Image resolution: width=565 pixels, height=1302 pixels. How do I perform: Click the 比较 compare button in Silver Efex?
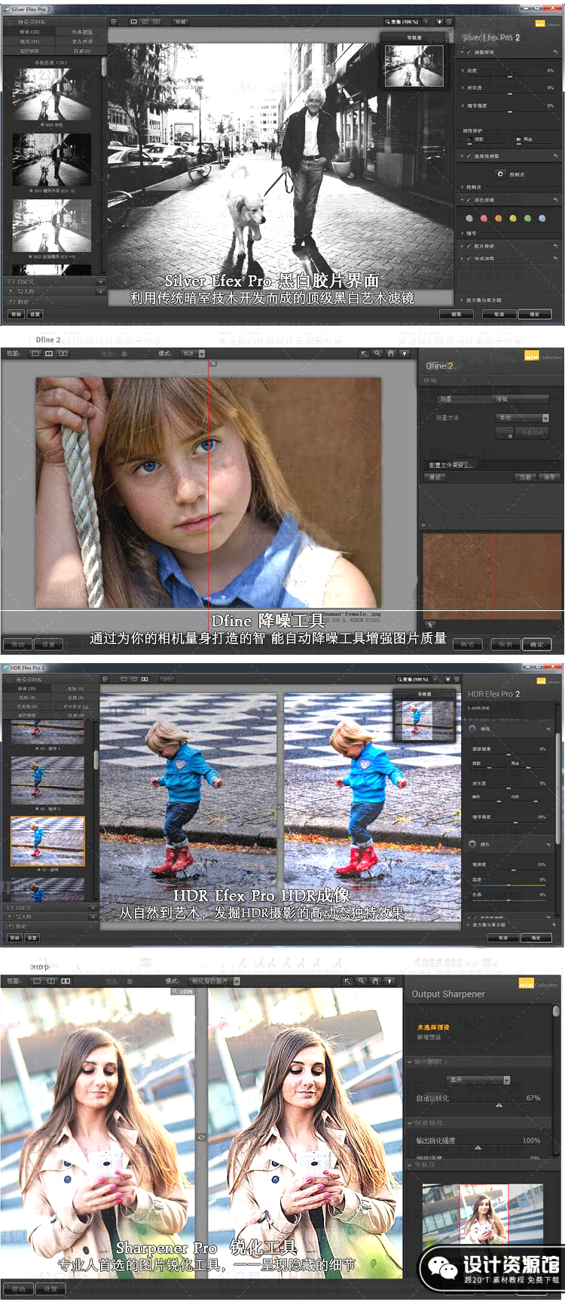[x=181, y=22]
